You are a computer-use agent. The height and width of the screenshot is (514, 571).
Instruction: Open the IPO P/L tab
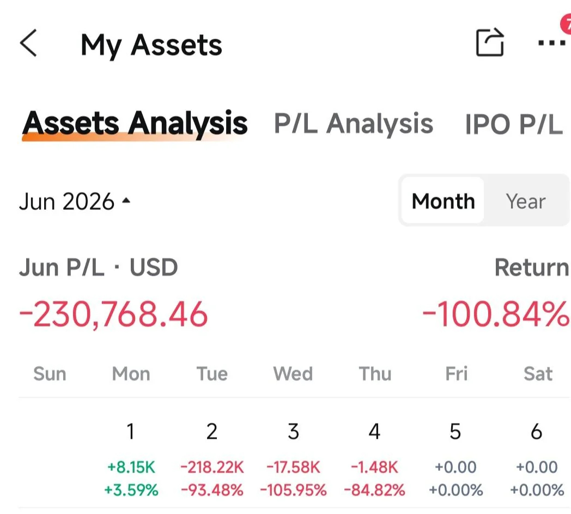pyautogui.click(x=514, y=124)
